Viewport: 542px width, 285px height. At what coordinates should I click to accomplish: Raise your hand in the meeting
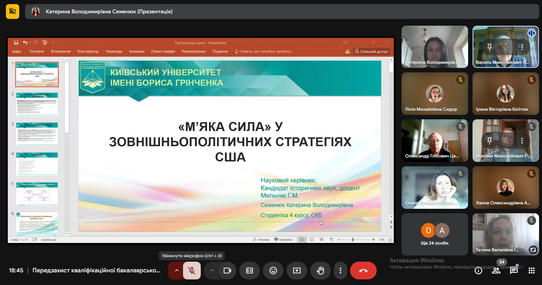coord(320,271)
